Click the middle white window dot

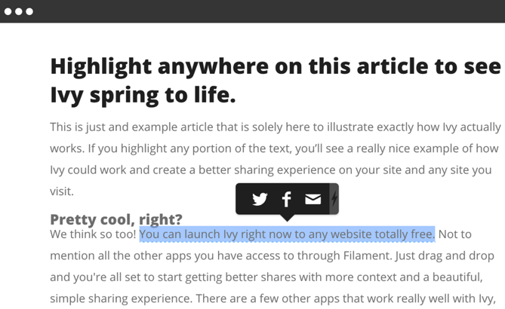pos(19,11)
